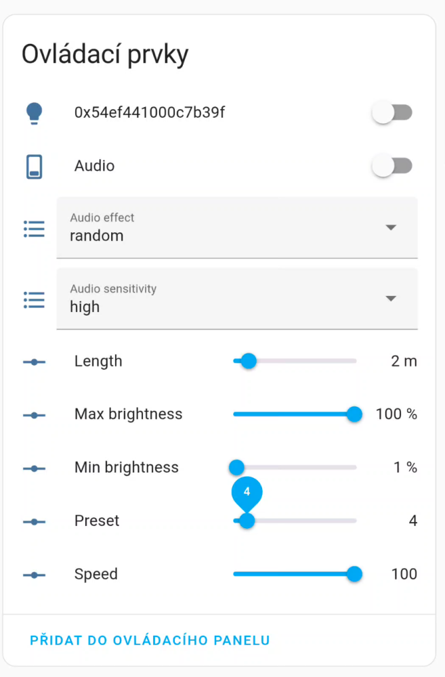Click the arrow on Audio effect select
Image resolution: width=445 pixels, height=677 pixels.
coord(391,227)
